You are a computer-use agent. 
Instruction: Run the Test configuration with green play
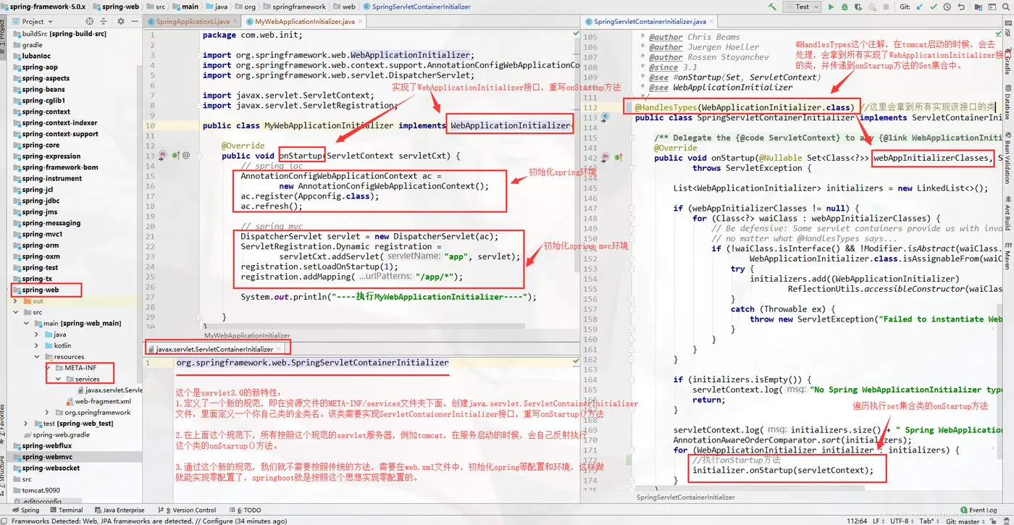[831, 7]
